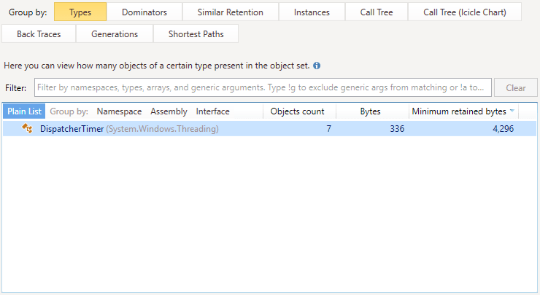This screenshot has height=295, width=540.
Task: Sort by the Objects count column
Action: click(x=297, y=111)
